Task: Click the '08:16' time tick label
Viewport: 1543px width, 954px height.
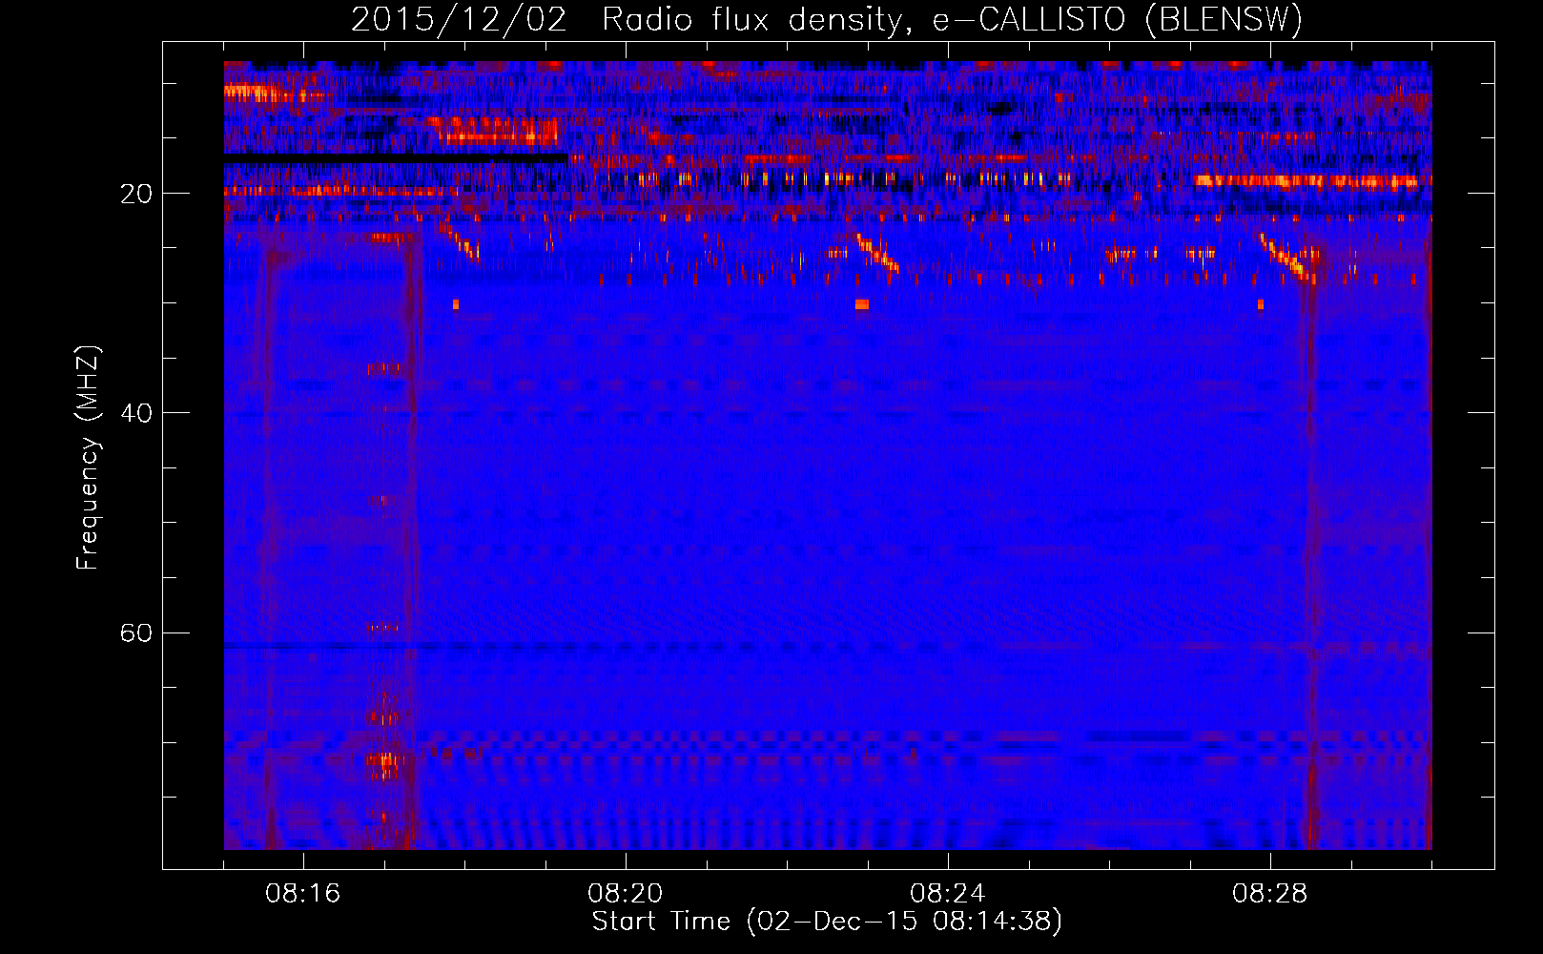Action: 302,894
